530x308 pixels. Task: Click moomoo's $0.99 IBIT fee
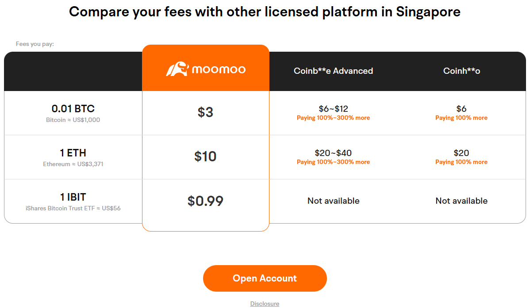[x=205, y=201]
